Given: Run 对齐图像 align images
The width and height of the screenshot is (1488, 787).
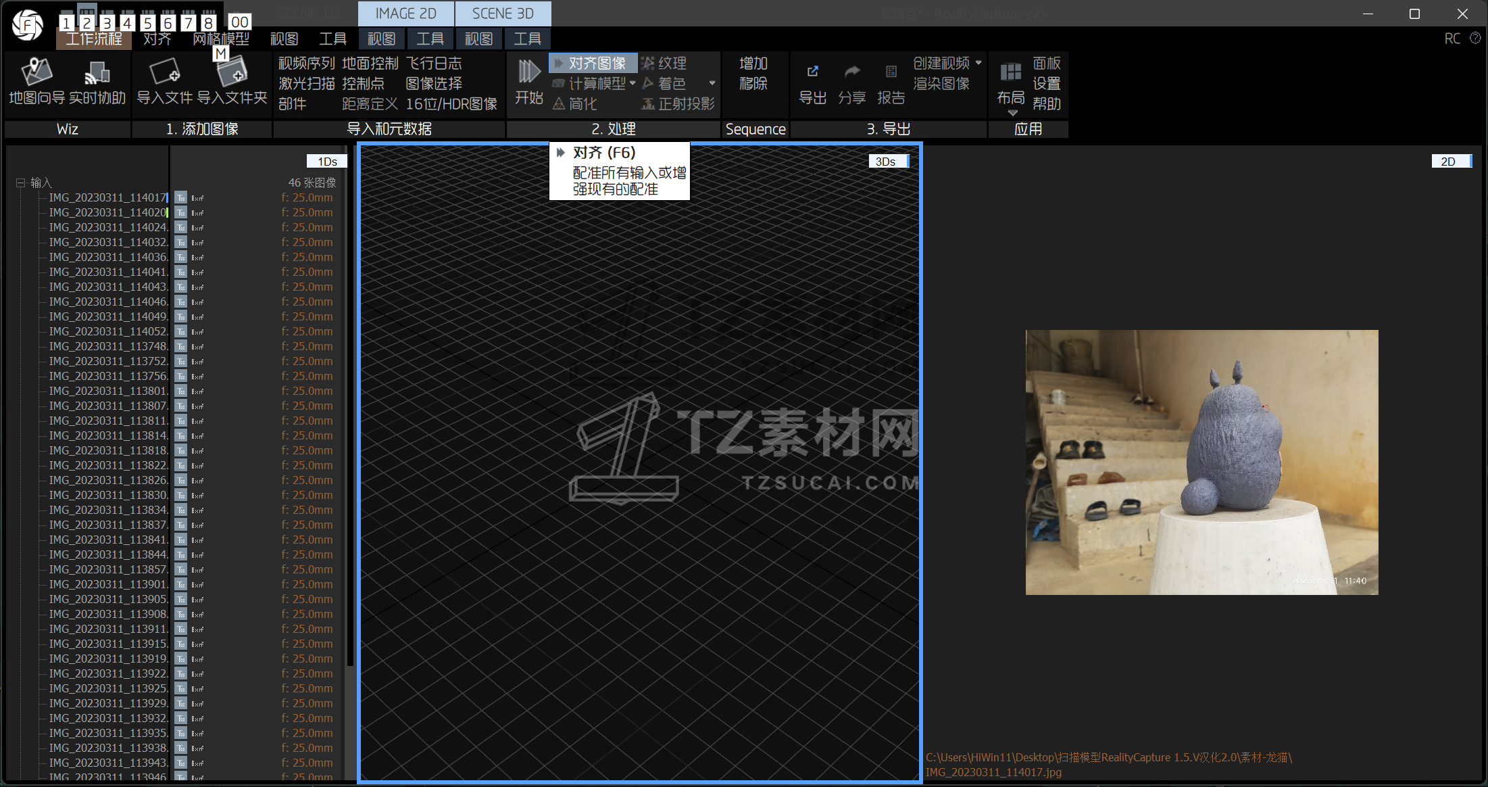Looking at the screenshot, I should pyautogui.click(x=592, y=63).
